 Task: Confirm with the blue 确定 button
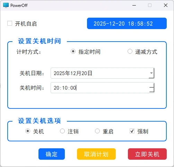click(52, 154)
